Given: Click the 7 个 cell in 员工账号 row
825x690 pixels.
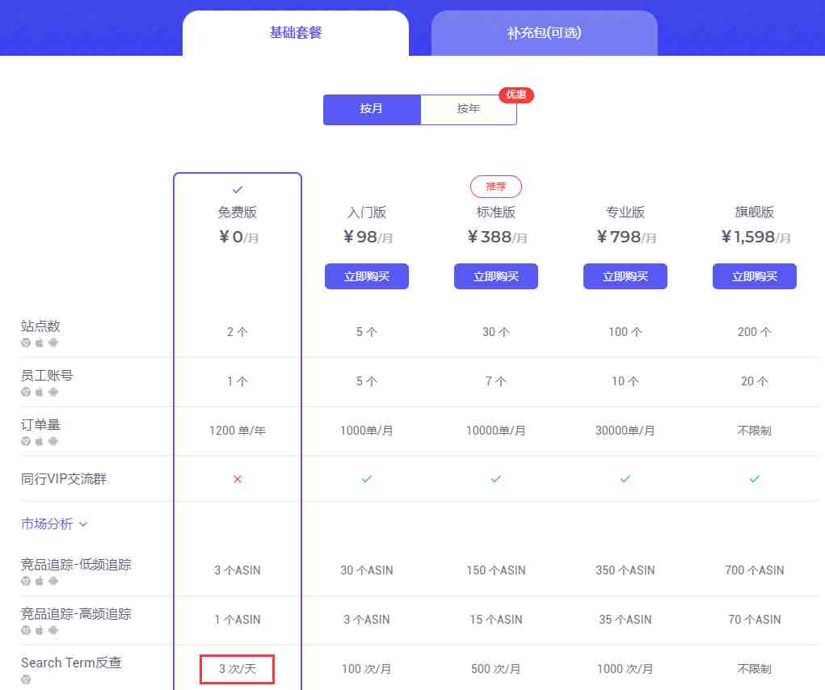Looking at the screenshot, I should click(x=495, y=381).
